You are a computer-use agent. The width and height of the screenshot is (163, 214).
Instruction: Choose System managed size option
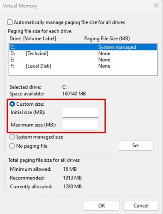(12, 137)
